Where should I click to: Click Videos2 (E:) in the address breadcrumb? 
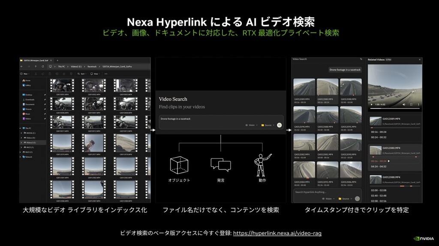76,66
